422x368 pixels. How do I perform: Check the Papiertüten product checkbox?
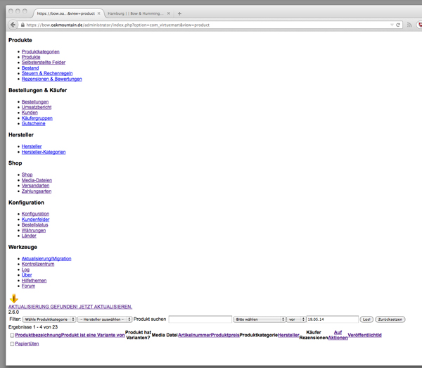click(x=11, y=344)
